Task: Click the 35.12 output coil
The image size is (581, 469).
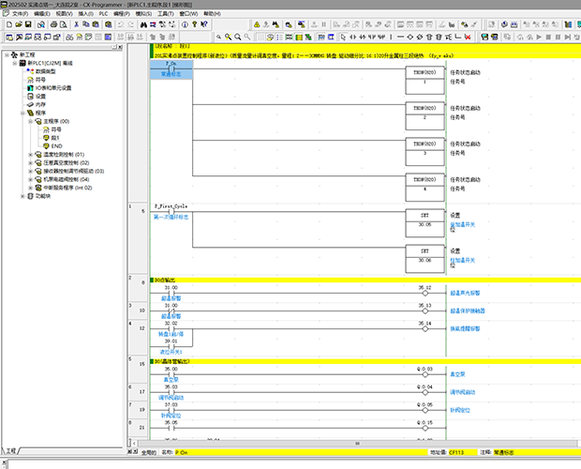Action: coord(425,293)
